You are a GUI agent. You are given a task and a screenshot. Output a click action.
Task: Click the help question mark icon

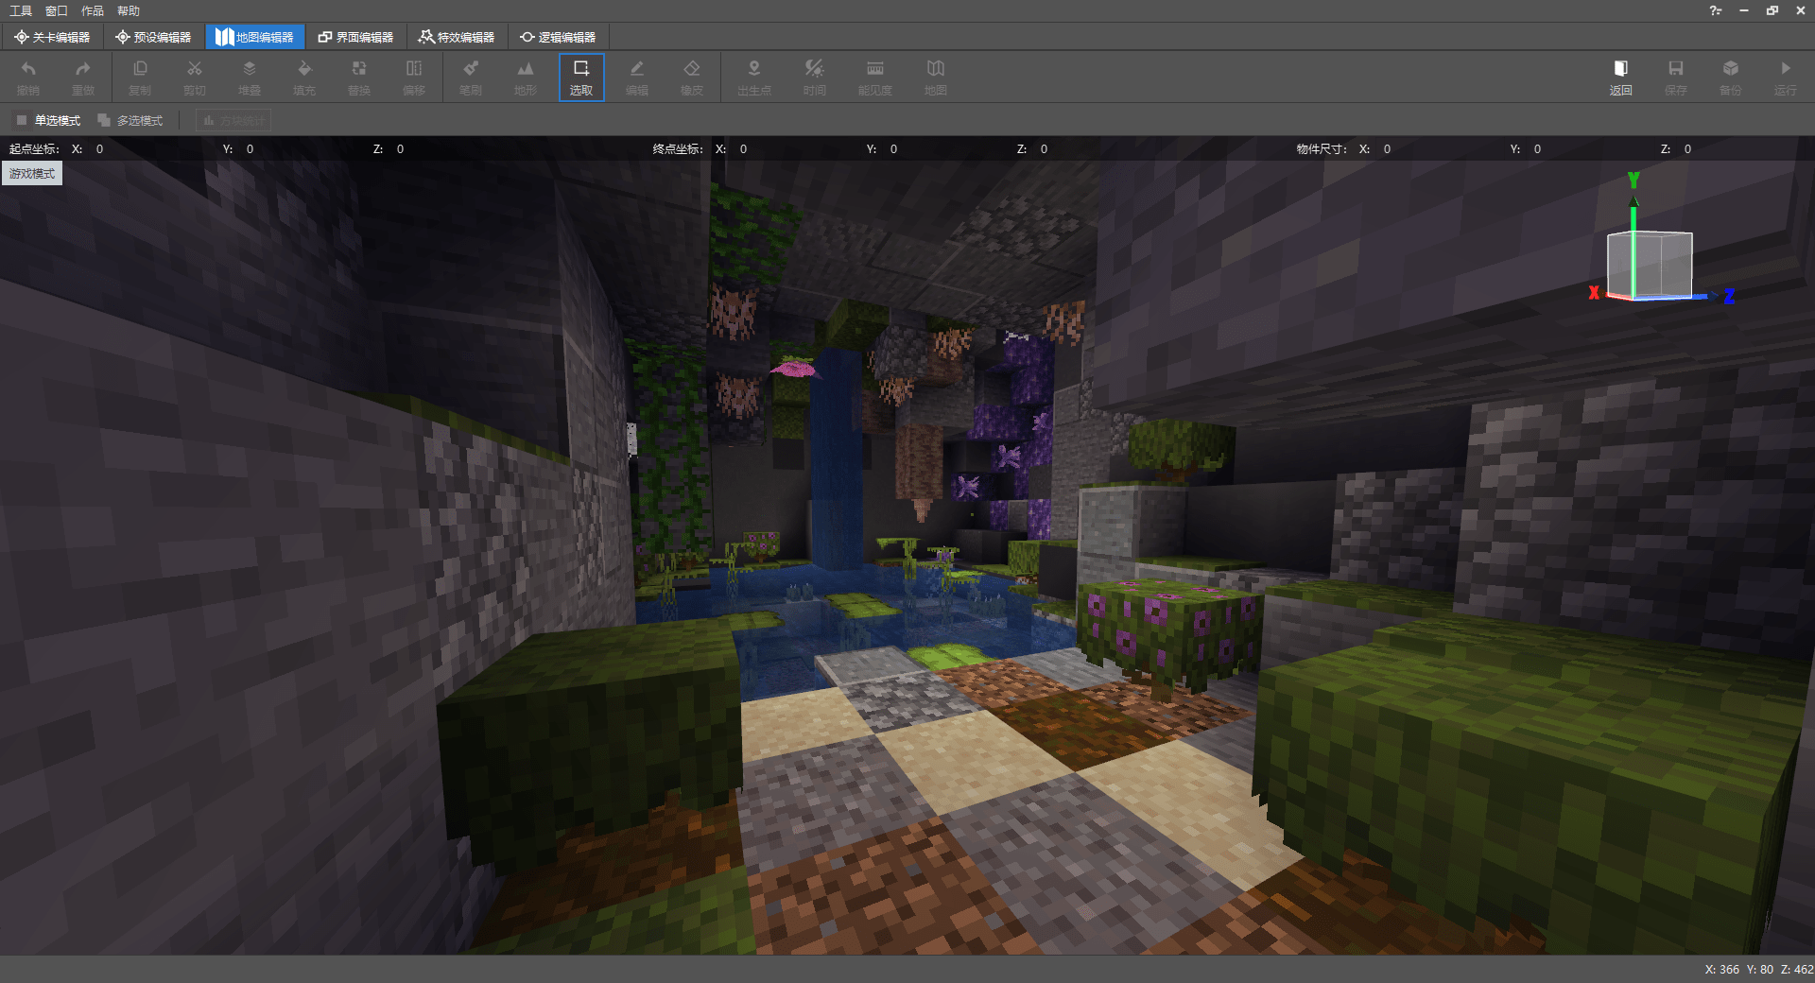coord(1715,10)
